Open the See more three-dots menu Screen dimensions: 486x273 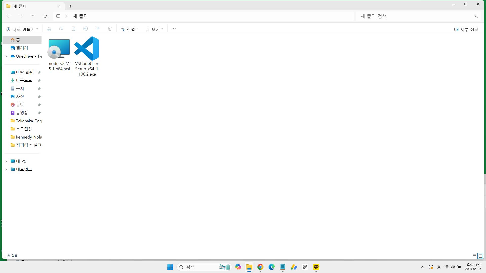(x=174, y=29)
